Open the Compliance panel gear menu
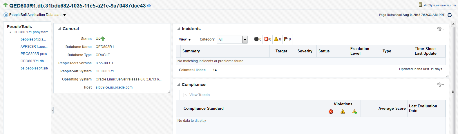The image size is (458, 134). pyautogui.click(x=440, y=85)
